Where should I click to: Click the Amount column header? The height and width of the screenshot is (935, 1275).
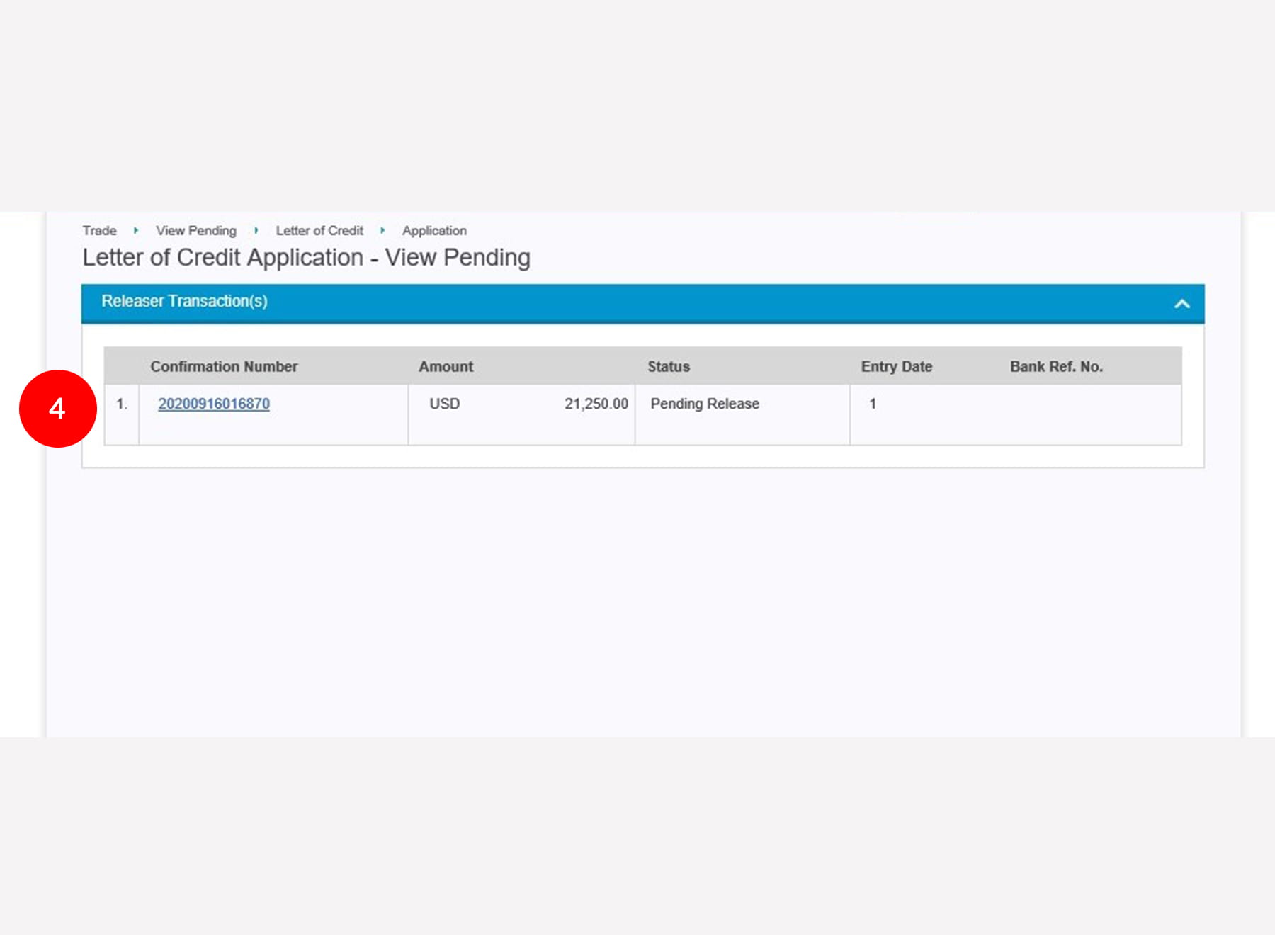pyautogui.click(x=446, y=367)
